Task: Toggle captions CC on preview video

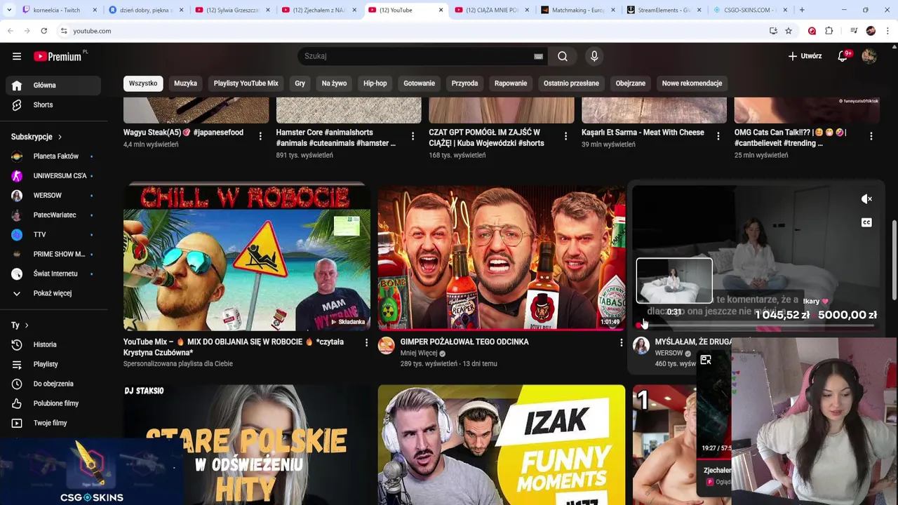Action: 866,222
